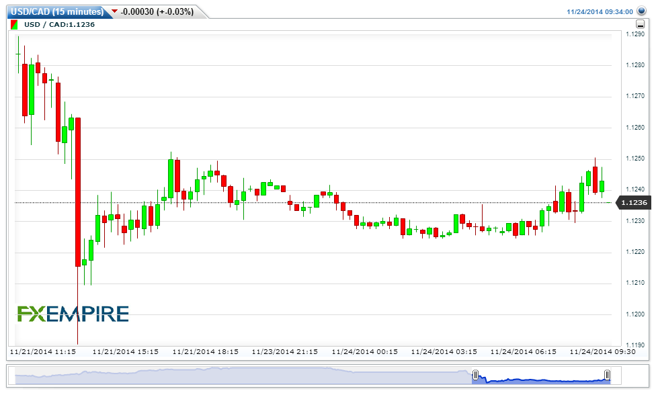The width and height of the screenshot is (656, 393).
Task: Click the 1.1250 price axis label
Action: [635, 159]
